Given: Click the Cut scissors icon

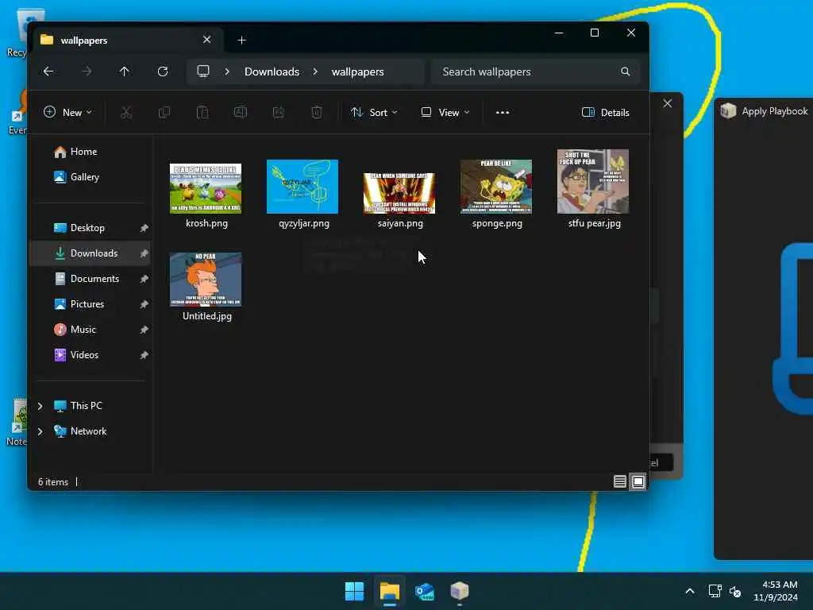Looking at the screenshot, I should tap(126, 112).
